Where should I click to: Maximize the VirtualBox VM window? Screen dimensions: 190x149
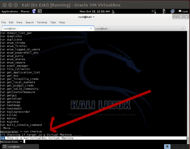click(x=16, y=5)
